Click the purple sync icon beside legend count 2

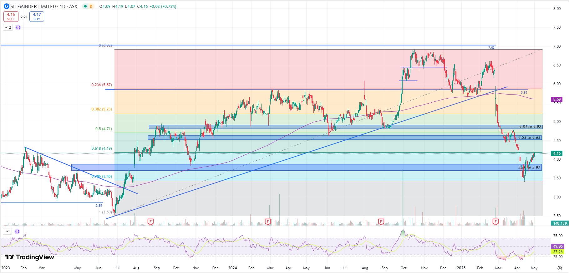click(18, 27)
